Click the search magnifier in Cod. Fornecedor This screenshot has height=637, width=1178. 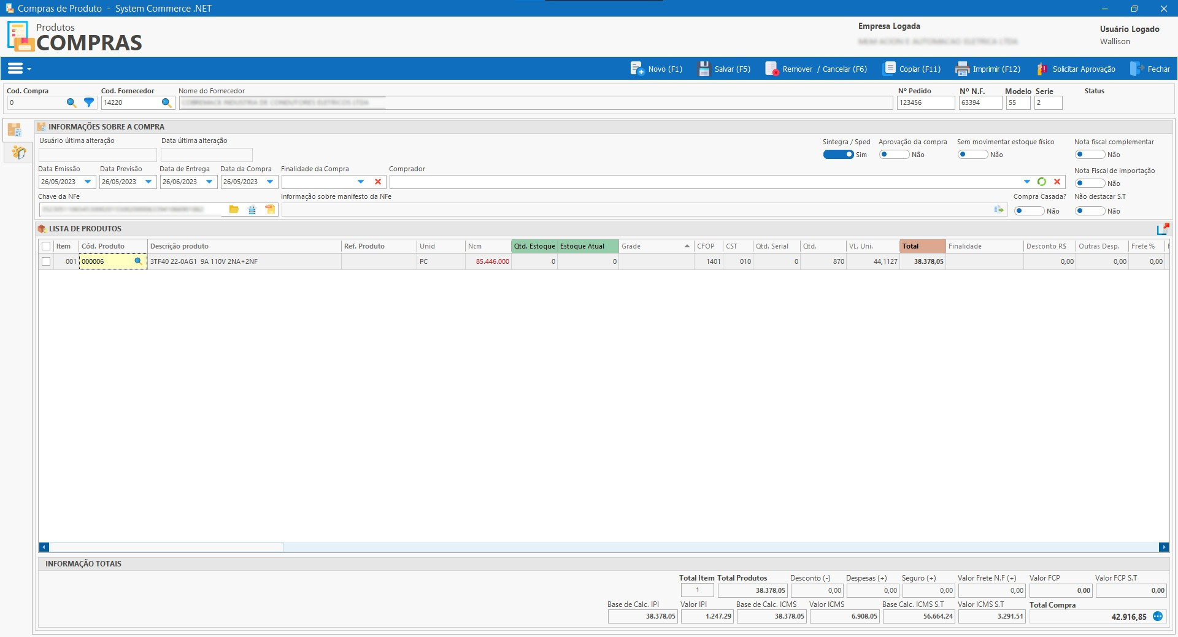pyautogui.click(x=166, y=102)
